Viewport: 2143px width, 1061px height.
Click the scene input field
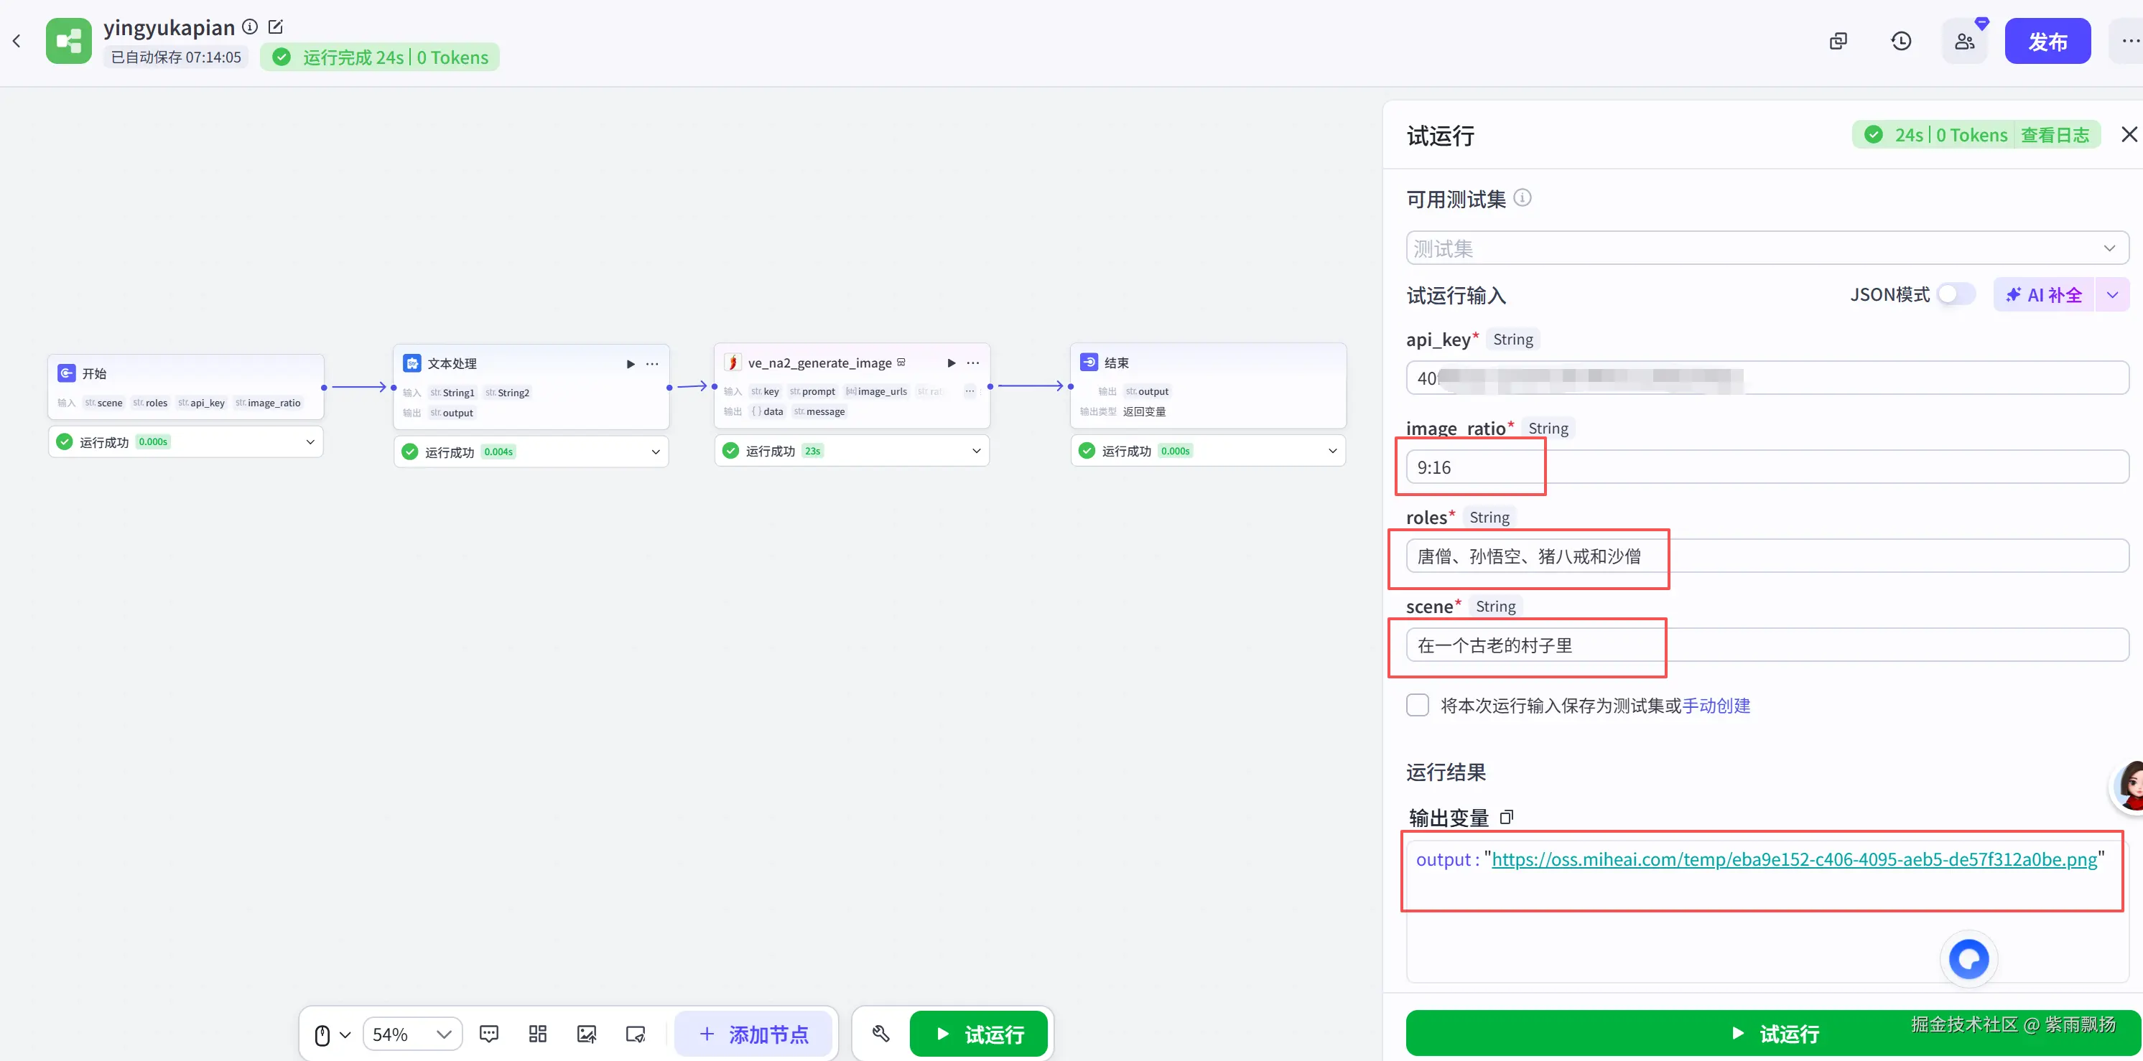pyautogui.click(x=1767, y=645)
